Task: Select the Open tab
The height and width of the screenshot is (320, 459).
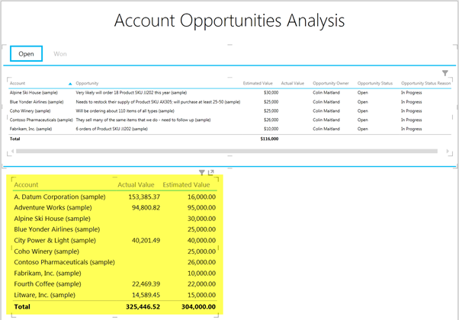Action: tap(26, 54)
